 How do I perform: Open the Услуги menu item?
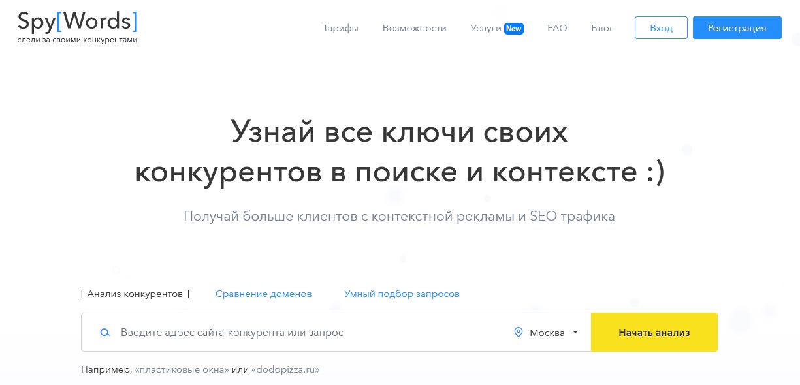click(485, 28)
